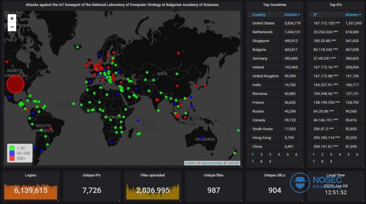Select the South Korea row

tap(274, 129)
